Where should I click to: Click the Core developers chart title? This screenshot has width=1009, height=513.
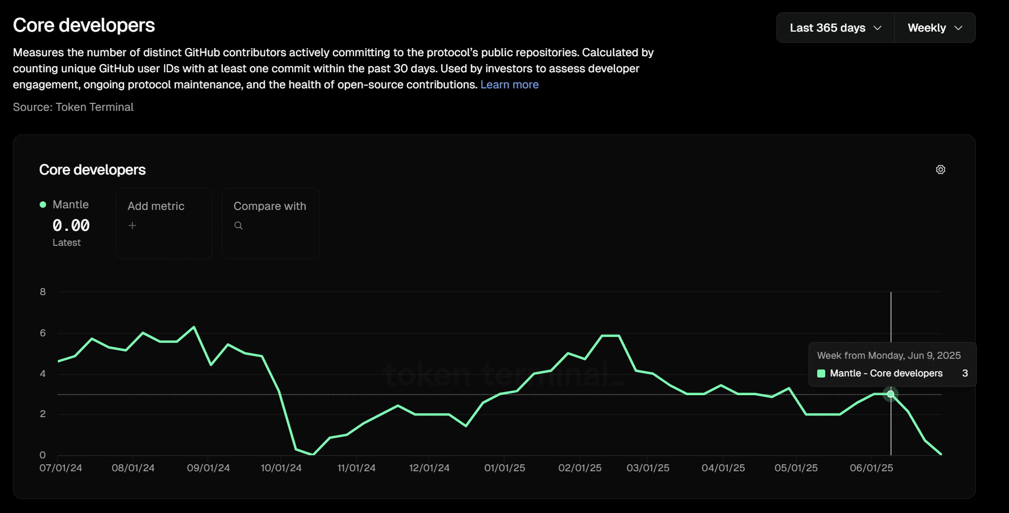click(92, 170)
